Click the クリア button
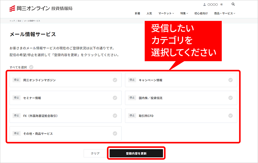 click(x=95, y=153)
